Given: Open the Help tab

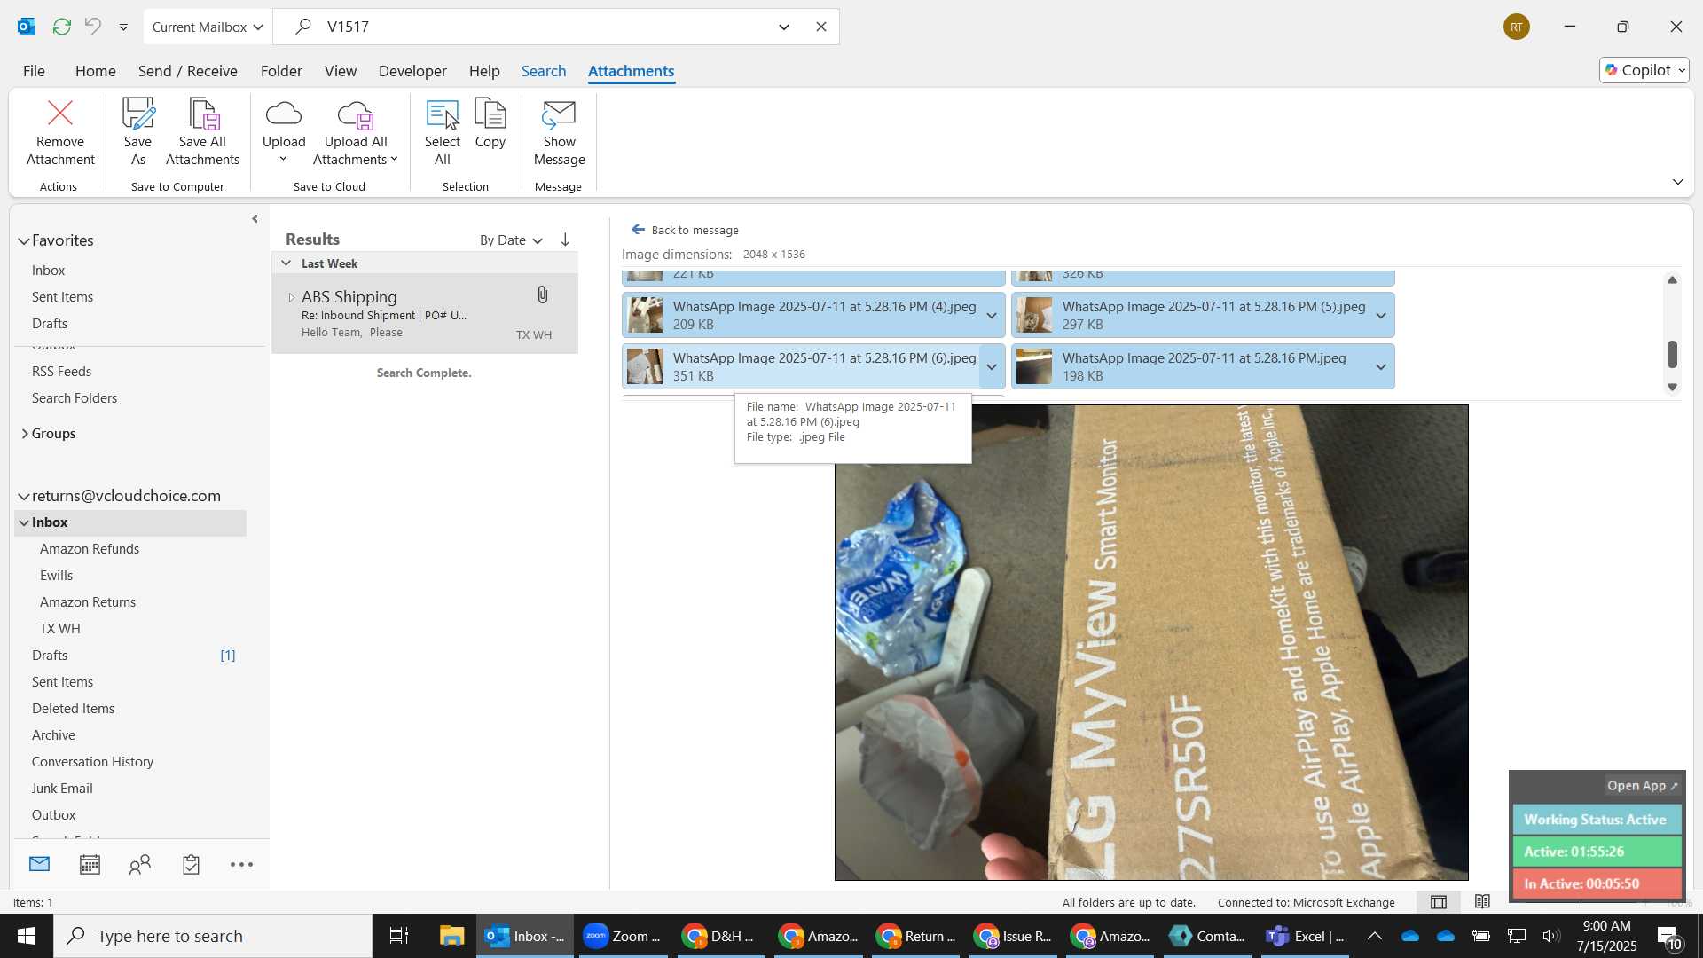Looking at the screenshot, I should [484, 71].
